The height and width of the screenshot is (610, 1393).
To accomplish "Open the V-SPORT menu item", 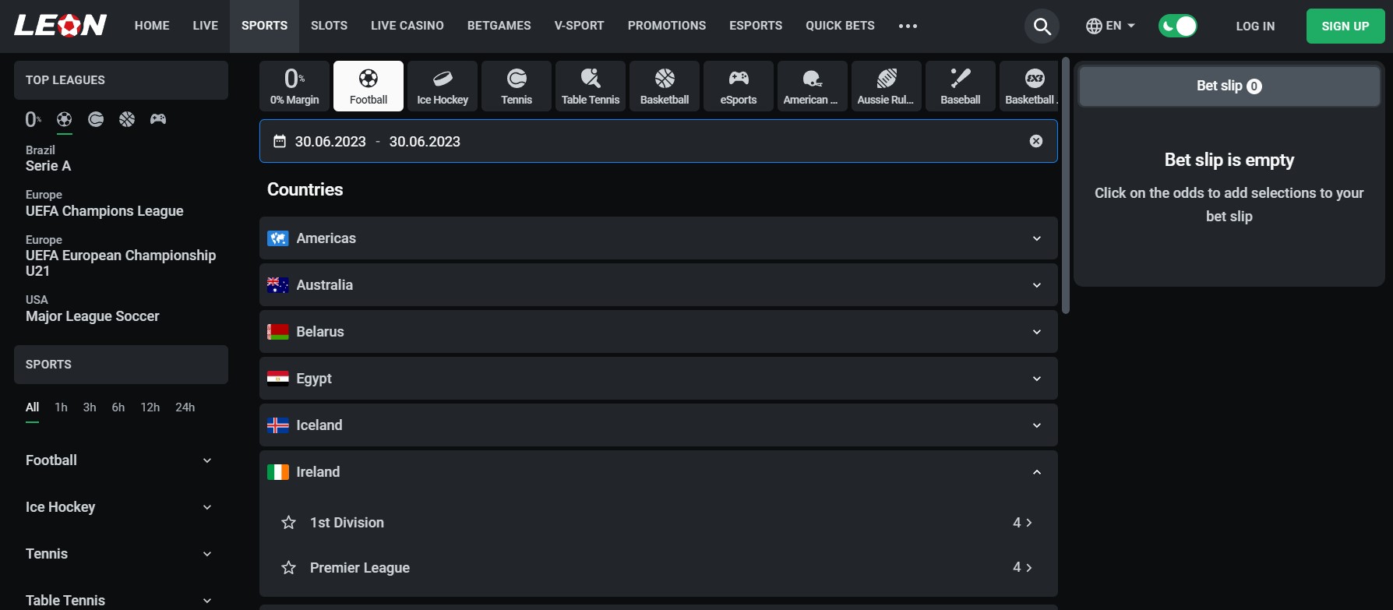I will point(580,26).
